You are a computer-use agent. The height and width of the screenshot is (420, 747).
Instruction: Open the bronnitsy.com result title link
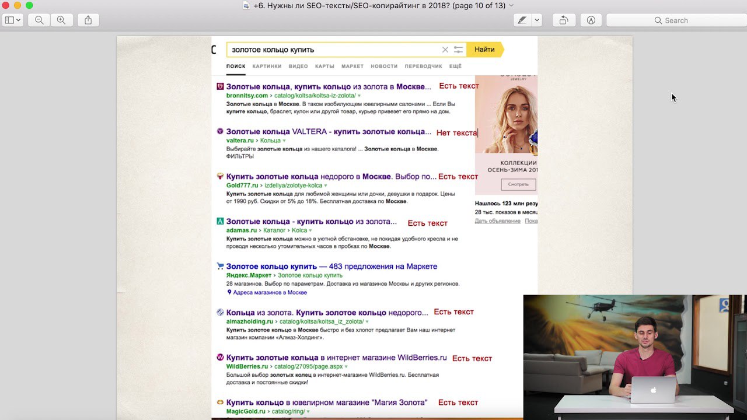[329, 86]
